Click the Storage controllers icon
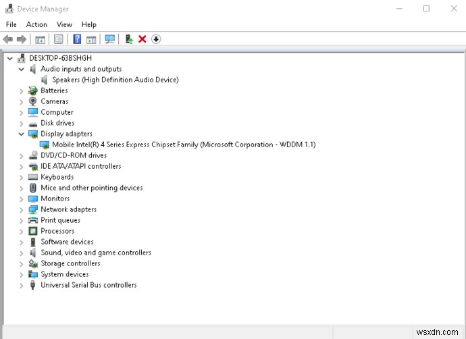466x339 pixels. [x=33, y=263]
